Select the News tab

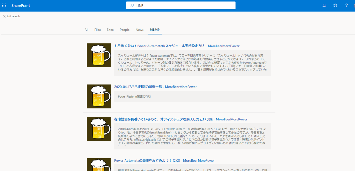[x=139, y=30]
